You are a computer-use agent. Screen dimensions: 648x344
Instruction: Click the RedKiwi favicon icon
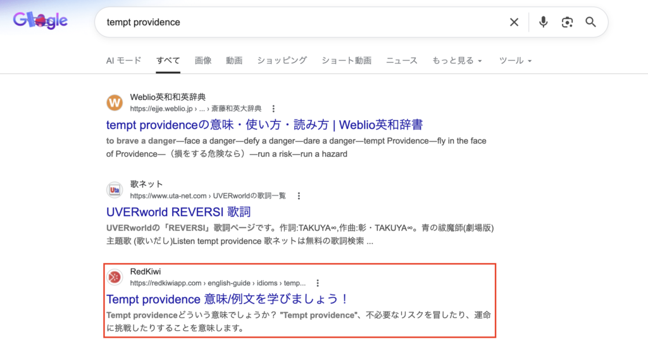115,277
